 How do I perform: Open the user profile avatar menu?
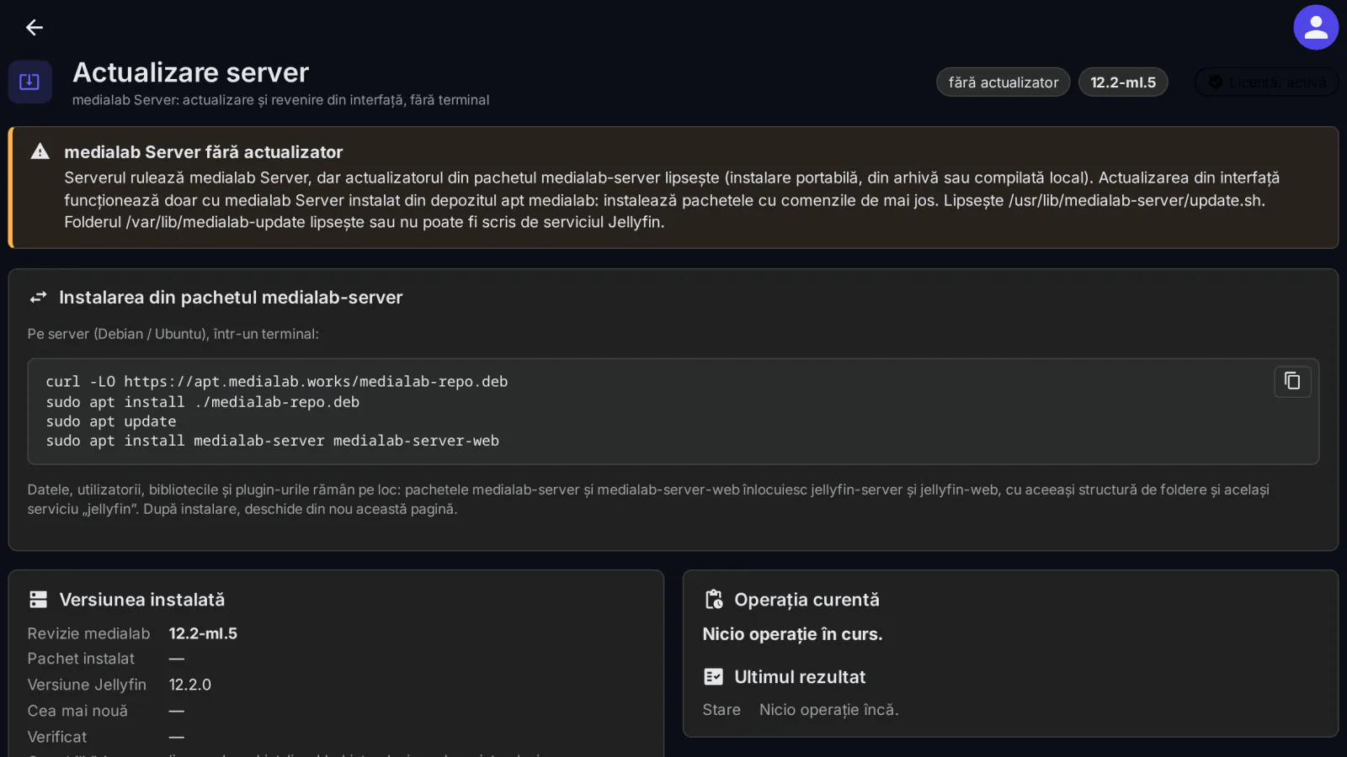(1316, 28)
